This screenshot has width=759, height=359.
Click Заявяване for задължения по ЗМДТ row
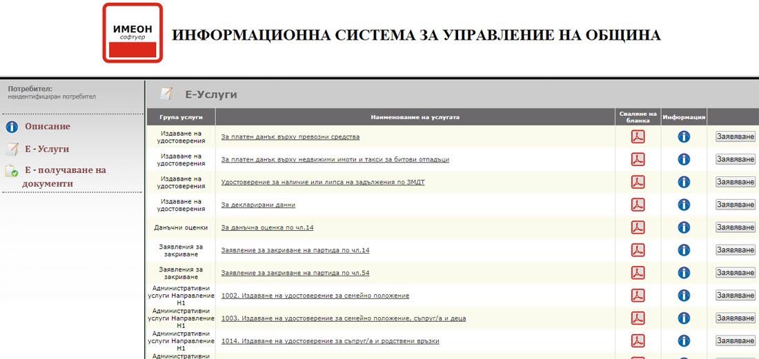click(736, 182)
